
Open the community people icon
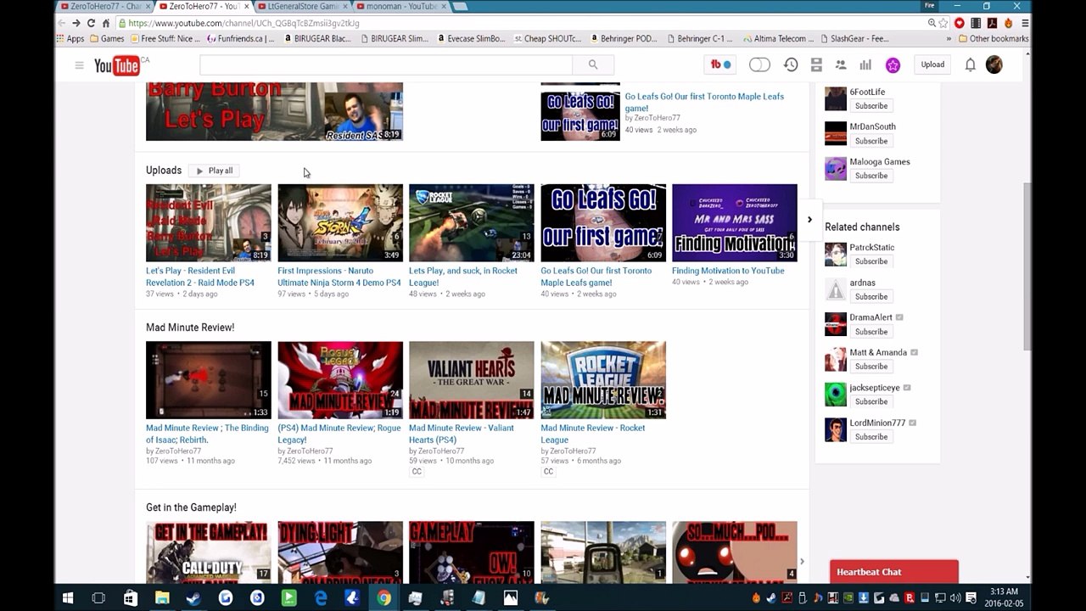(841, 64)
